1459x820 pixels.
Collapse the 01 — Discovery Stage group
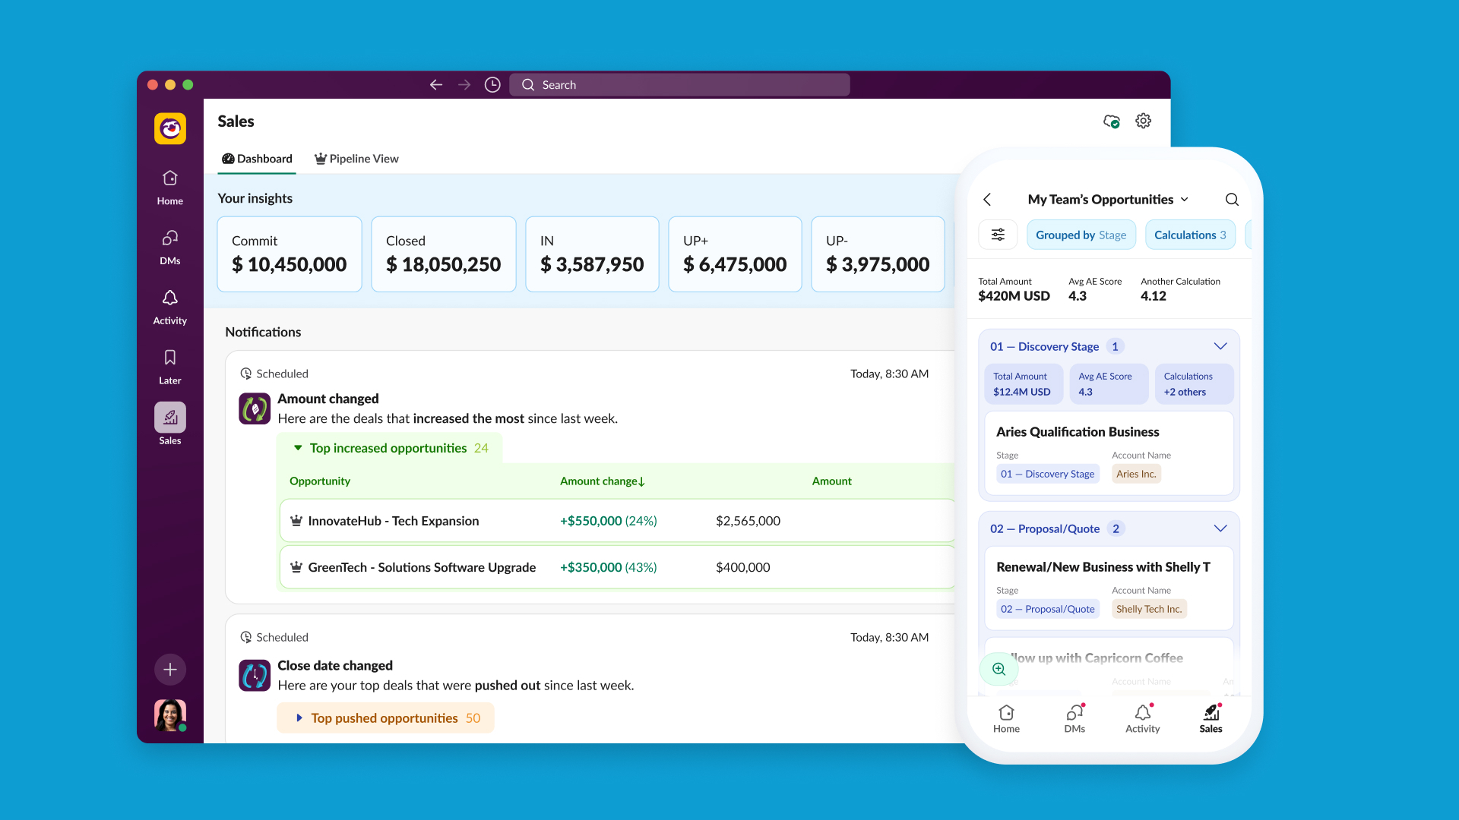tap(1220, 346)
